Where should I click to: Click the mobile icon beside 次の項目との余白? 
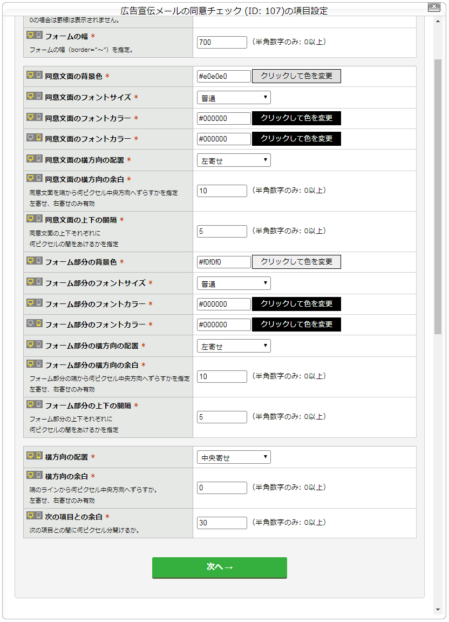point(38,515)
